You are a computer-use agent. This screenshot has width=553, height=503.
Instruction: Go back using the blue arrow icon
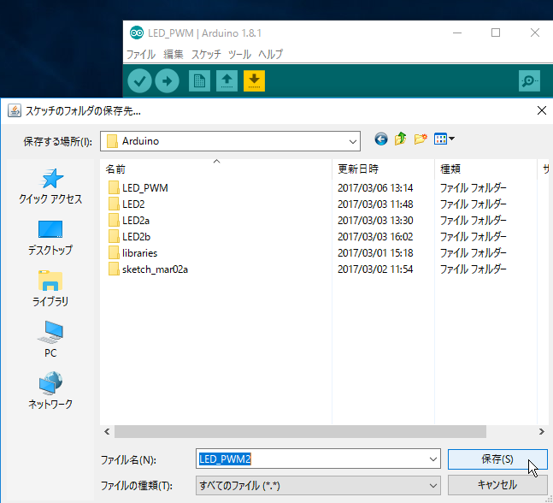pyautogui.click(x=381, y=139)
